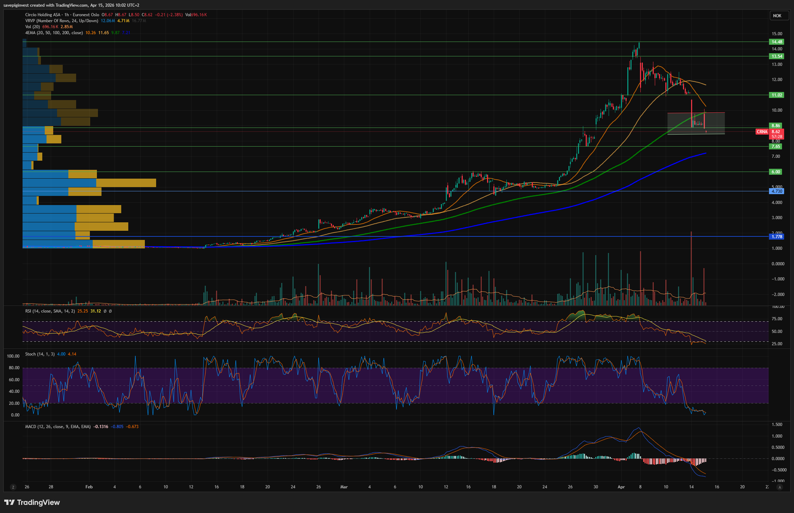Click the Apr date axis label
Screen dimensions: 794x513
pos(621,487)
